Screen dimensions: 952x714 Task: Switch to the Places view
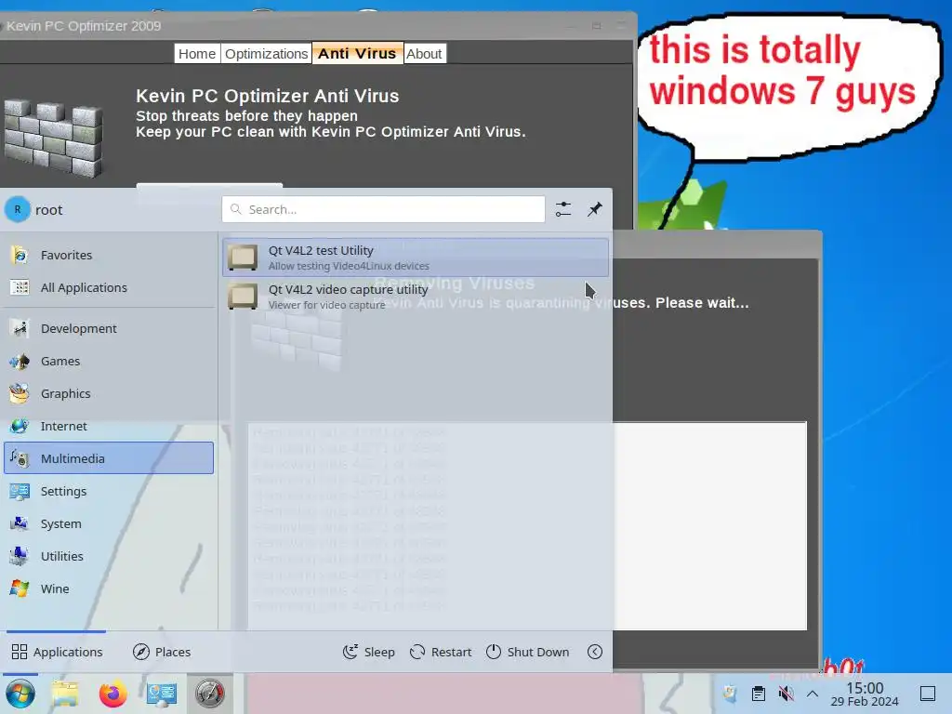coord(162,652)
